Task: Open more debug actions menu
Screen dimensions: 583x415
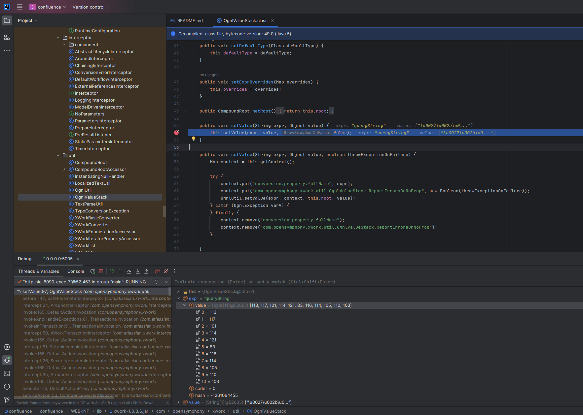Action: tap(174, 271)
